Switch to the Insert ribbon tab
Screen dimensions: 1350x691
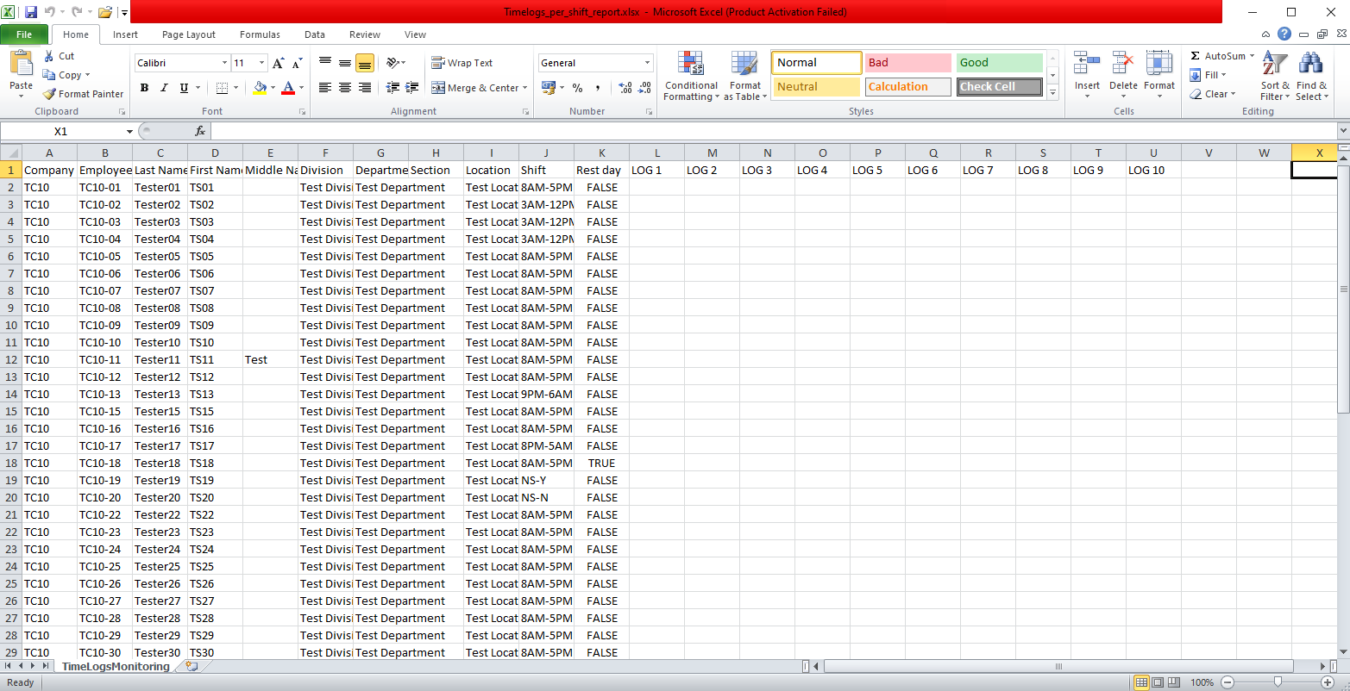125,34
